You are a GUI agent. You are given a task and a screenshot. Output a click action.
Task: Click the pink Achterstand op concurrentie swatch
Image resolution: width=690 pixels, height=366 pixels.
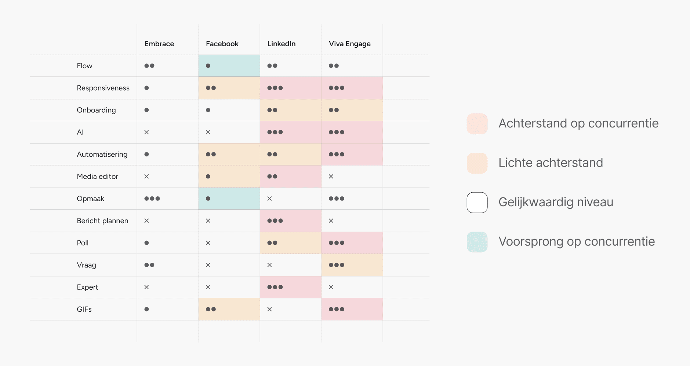click(x=477, y=124)
